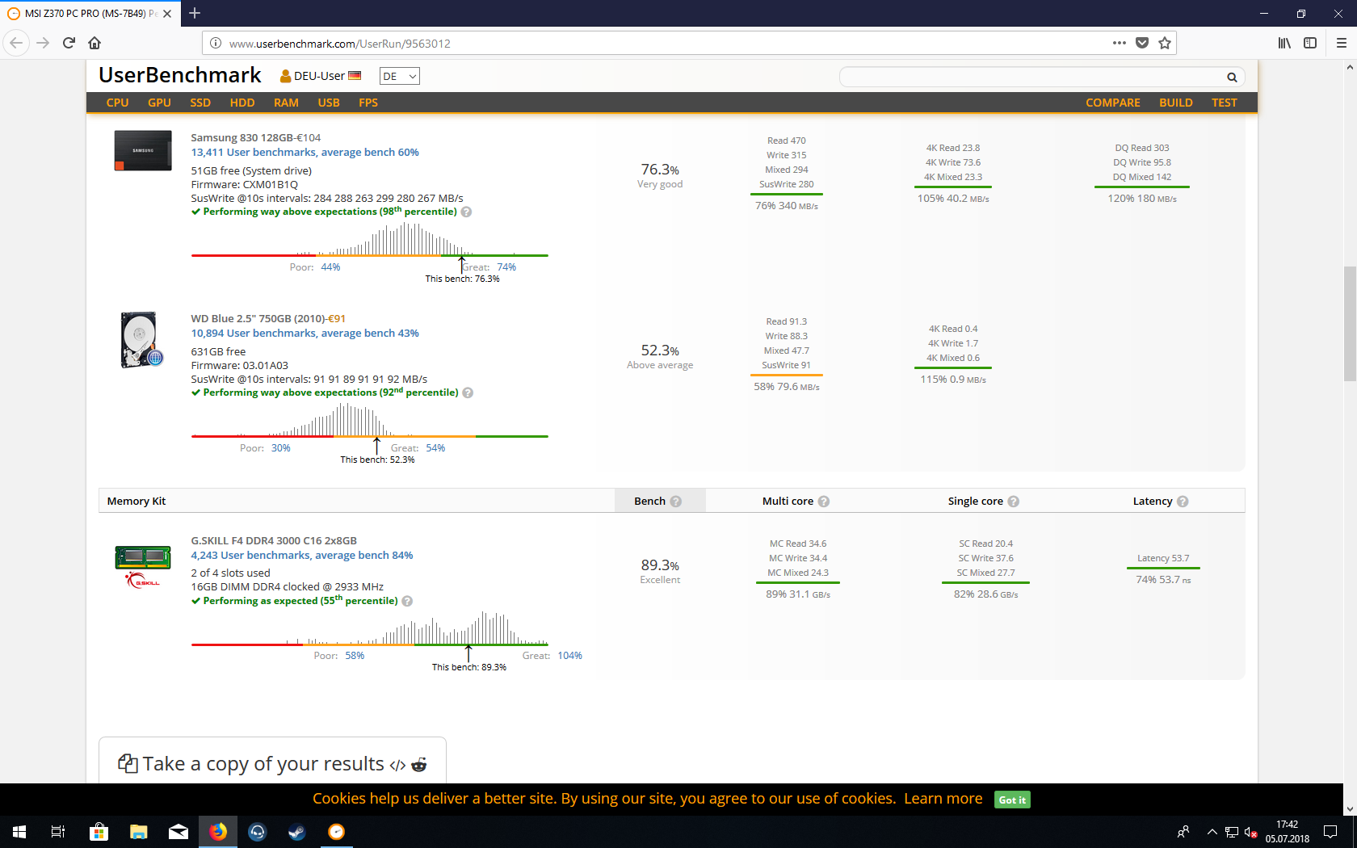The width and height of the screenshot is (1357, 848).
Task: Show site information icon in address bar
Action: 216,43
